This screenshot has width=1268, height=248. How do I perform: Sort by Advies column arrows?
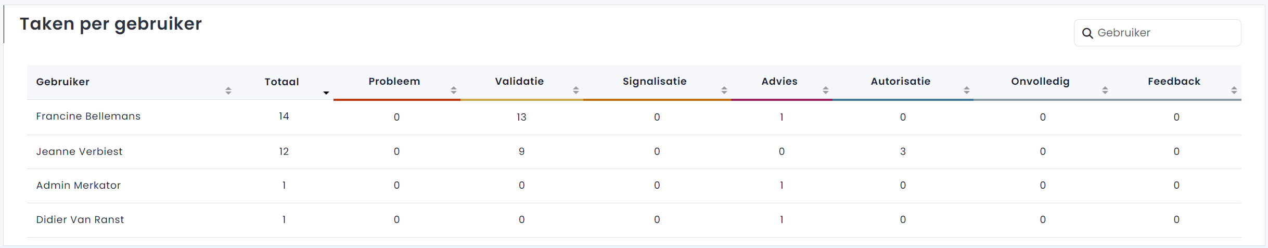pos(826,90)
